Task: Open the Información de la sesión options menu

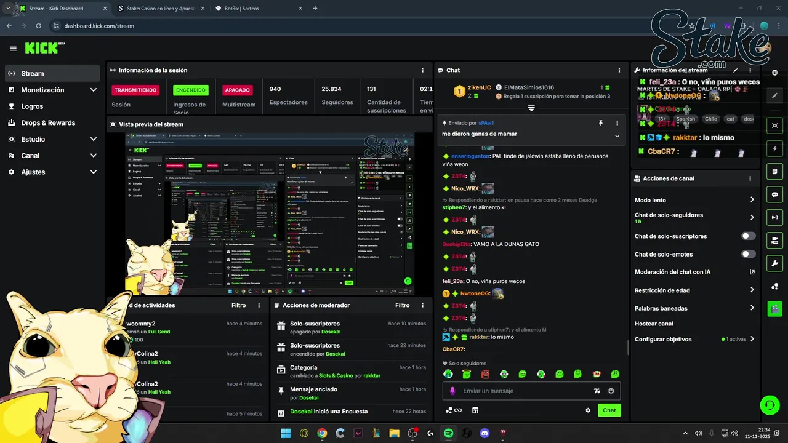Action: pyautogui.click(x=422, y=70)
